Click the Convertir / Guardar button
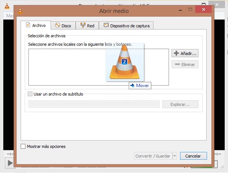The width and height of the screenshot is (228, 173). [153, 156]
